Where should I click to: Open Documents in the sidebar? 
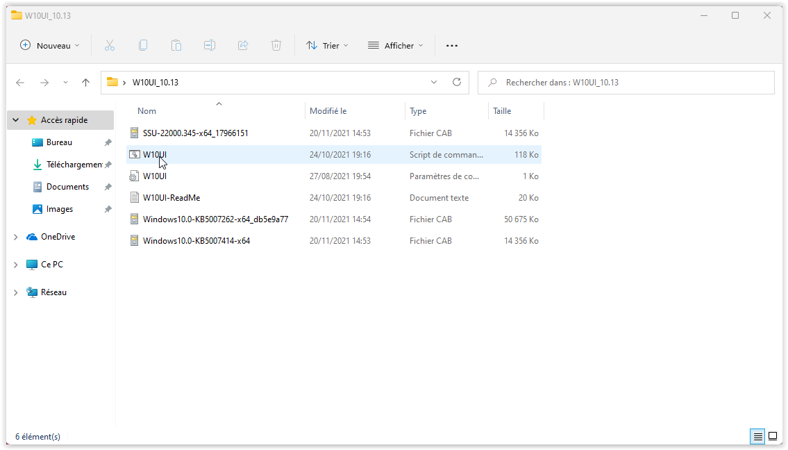[67, 187]
